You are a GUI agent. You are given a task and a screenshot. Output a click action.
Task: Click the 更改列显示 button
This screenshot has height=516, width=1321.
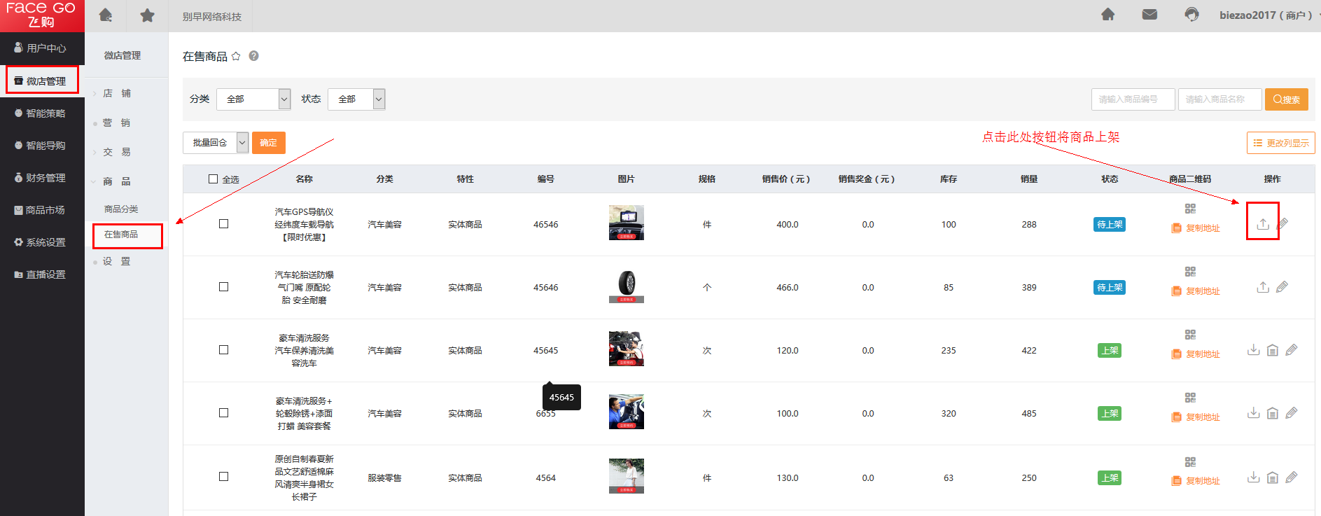tap(1280, 143)
